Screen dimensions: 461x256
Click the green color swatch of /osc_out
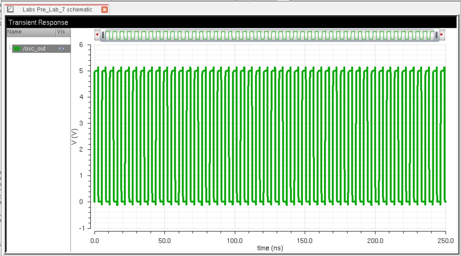(x=17, y=49)
